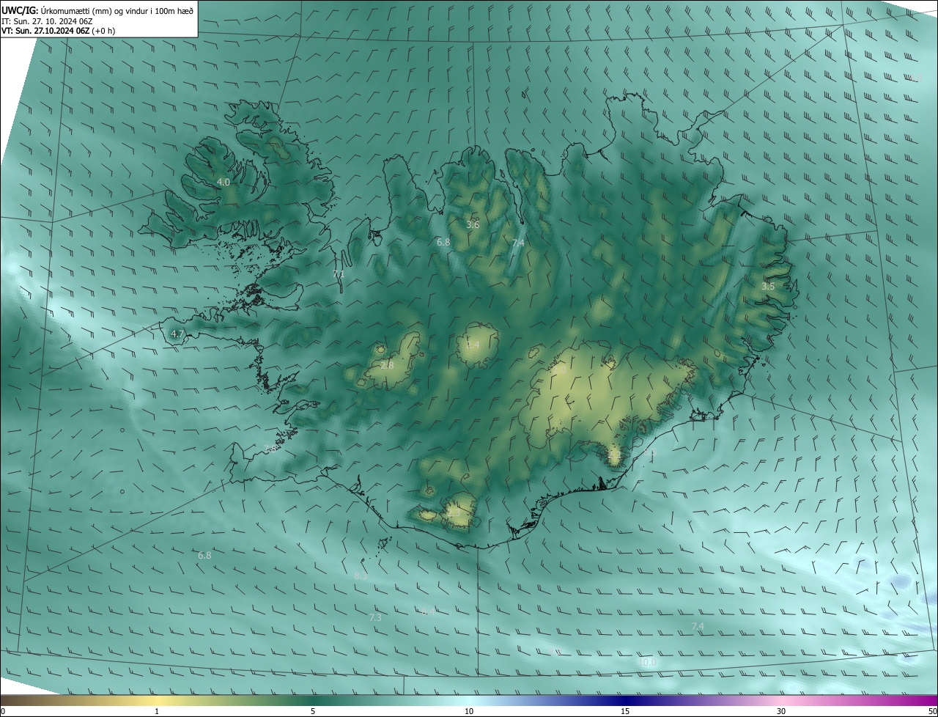Click the 4.7 value on Snæfellsnes peninsula
Screen dimensions: 938x717
click(177, 334)
